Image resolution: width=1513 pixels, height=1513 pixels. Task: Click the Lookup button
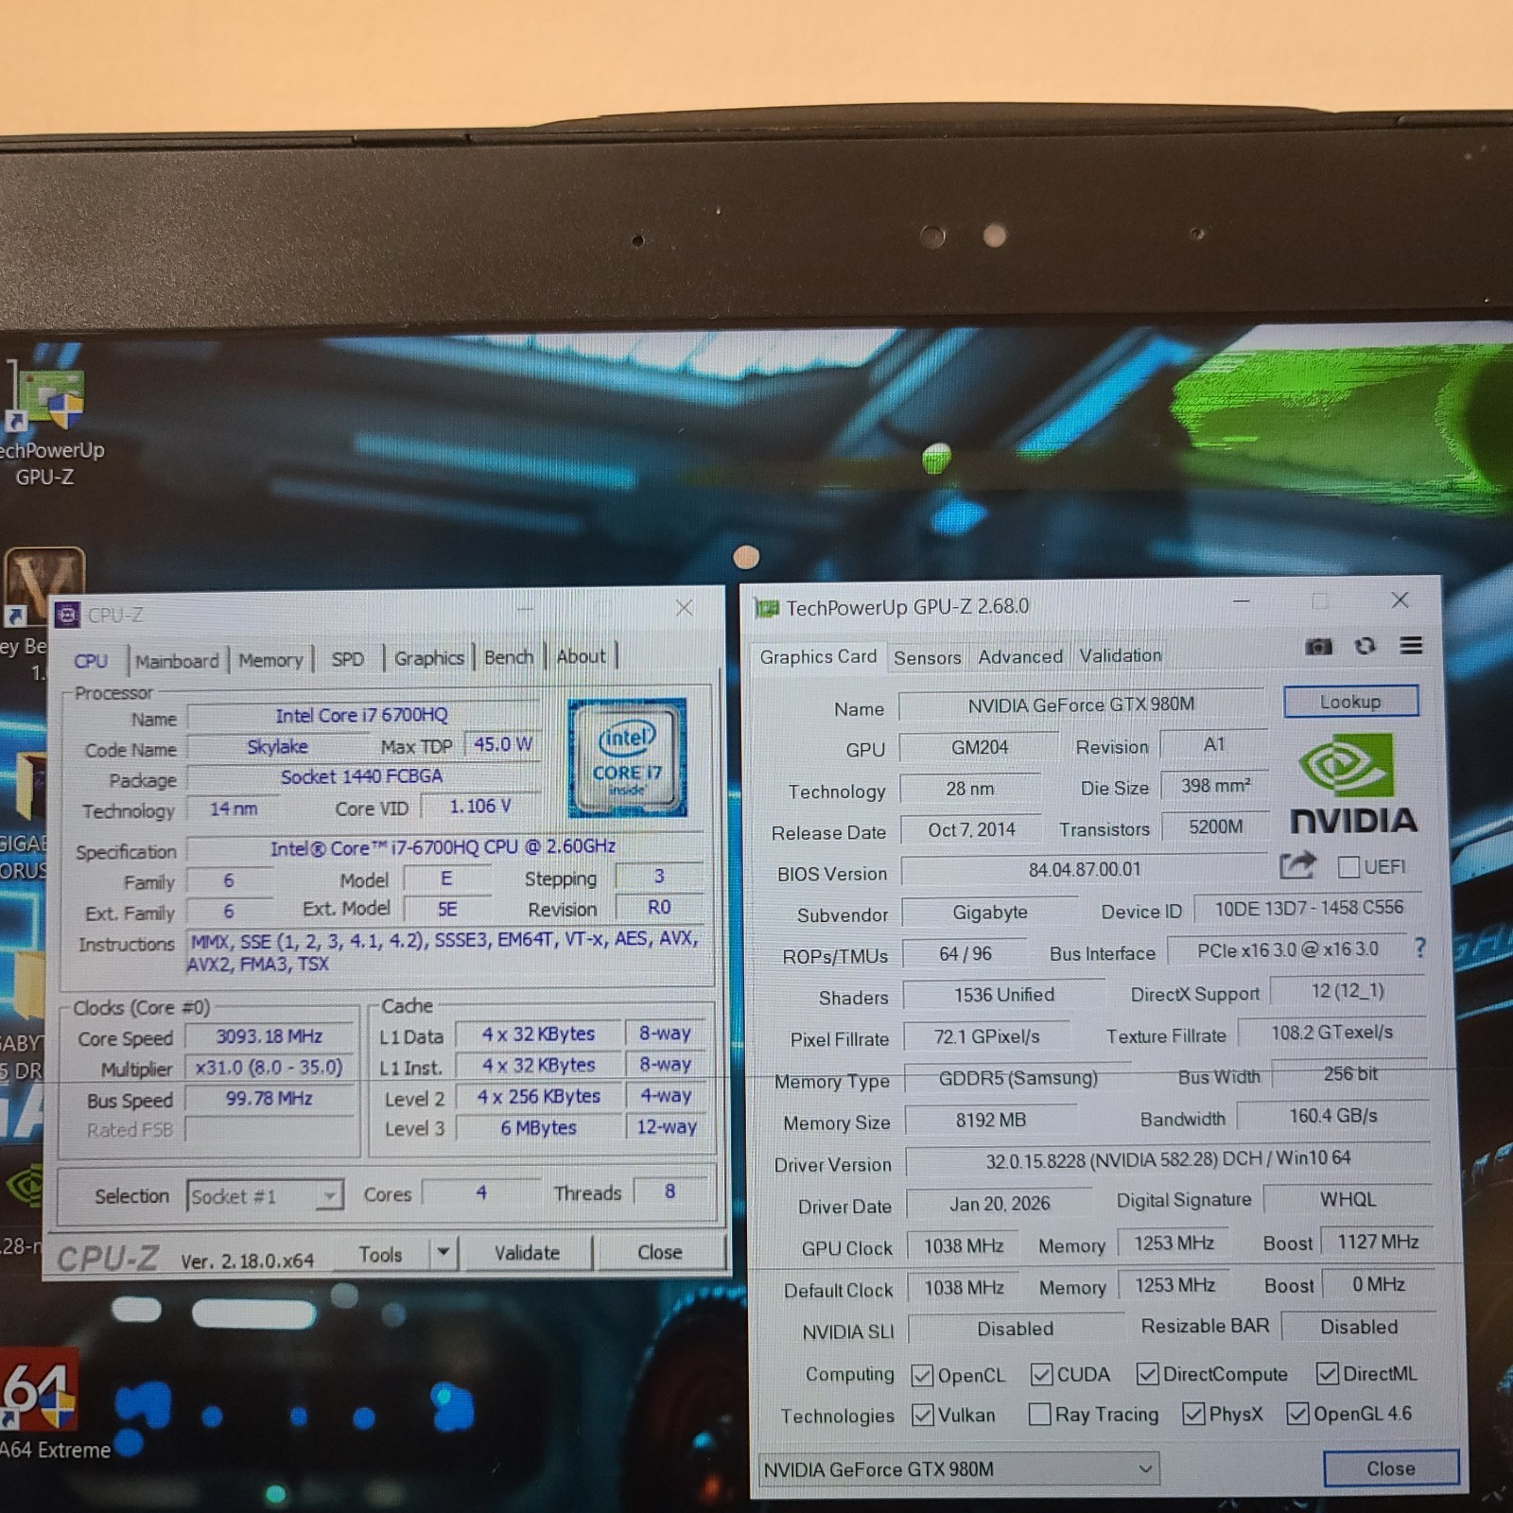click(1350, 702)
